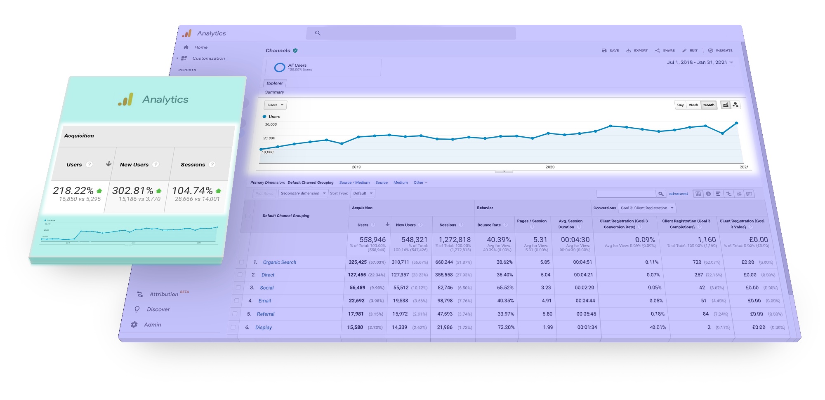825x400 pixels.
Task: Click the sort arrow on the front card Users column
Action: click(x=108, y=164)
